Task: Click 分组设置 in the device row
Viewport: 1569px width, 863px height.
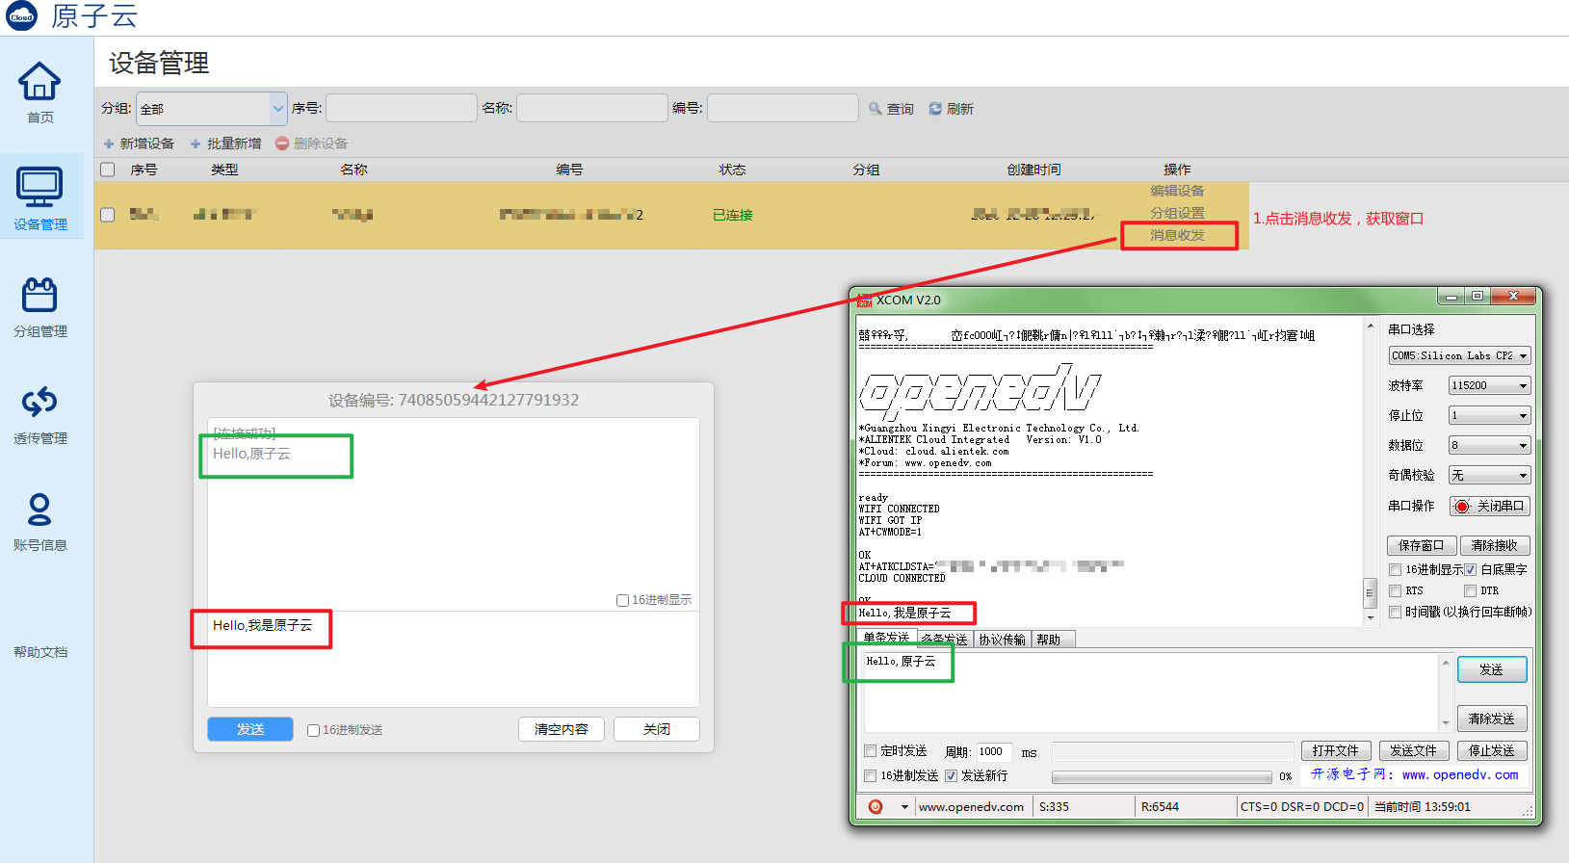Action: 1177,213
